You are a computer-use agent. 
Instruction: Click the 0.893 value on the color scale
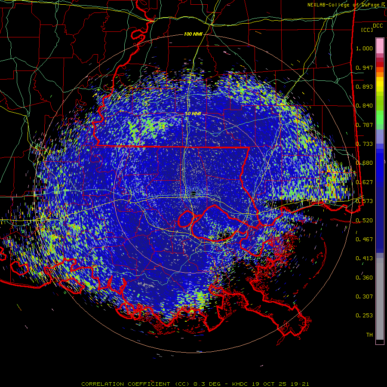(x=364, y=86)
